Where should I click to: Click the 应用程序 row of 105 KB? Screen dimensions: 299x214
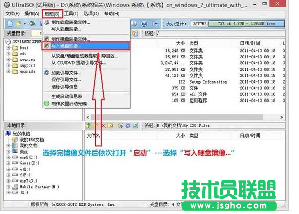coord(198,101)
